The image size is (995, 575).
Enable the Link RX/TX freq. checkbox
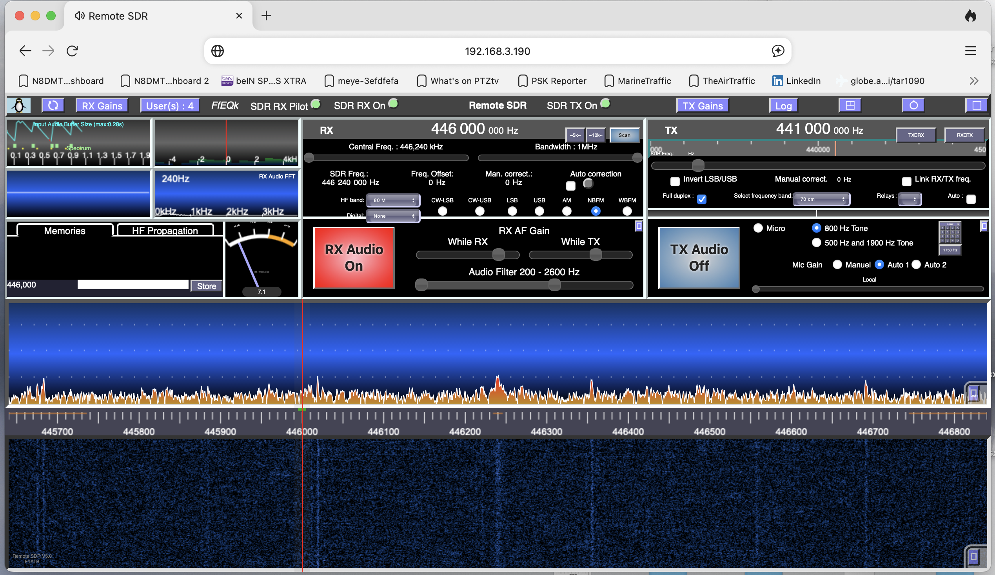tap(906, 181)
